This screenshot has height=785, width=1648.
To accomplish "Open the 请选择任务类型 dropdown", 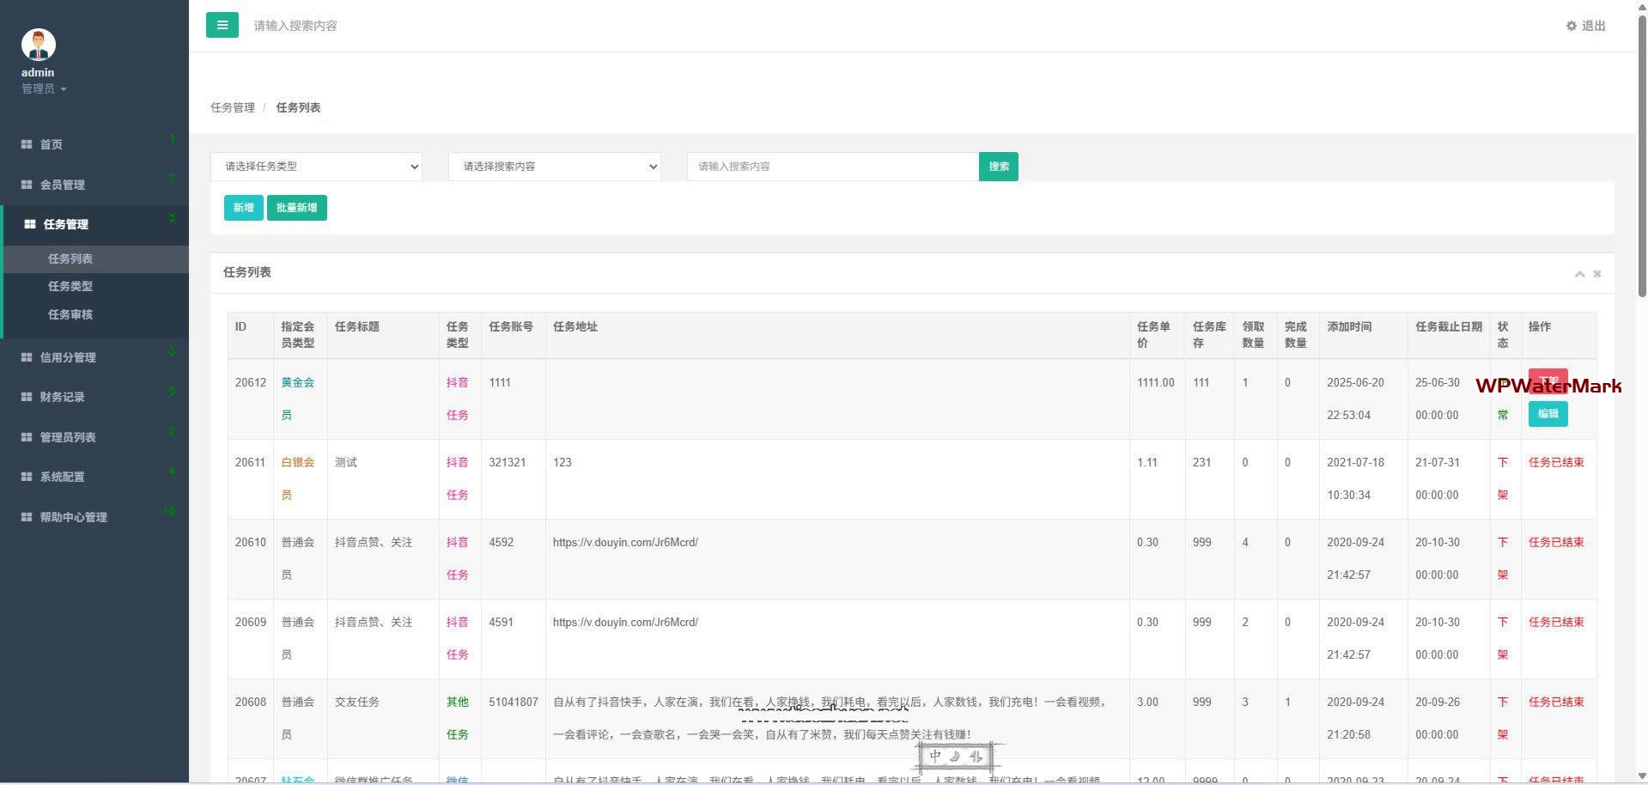I will pos(316,167).
